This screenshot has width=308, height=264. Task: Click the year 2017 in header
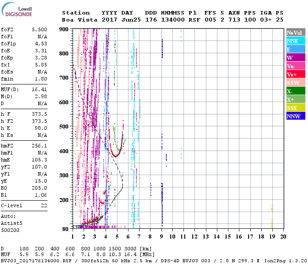click(109, 20)
